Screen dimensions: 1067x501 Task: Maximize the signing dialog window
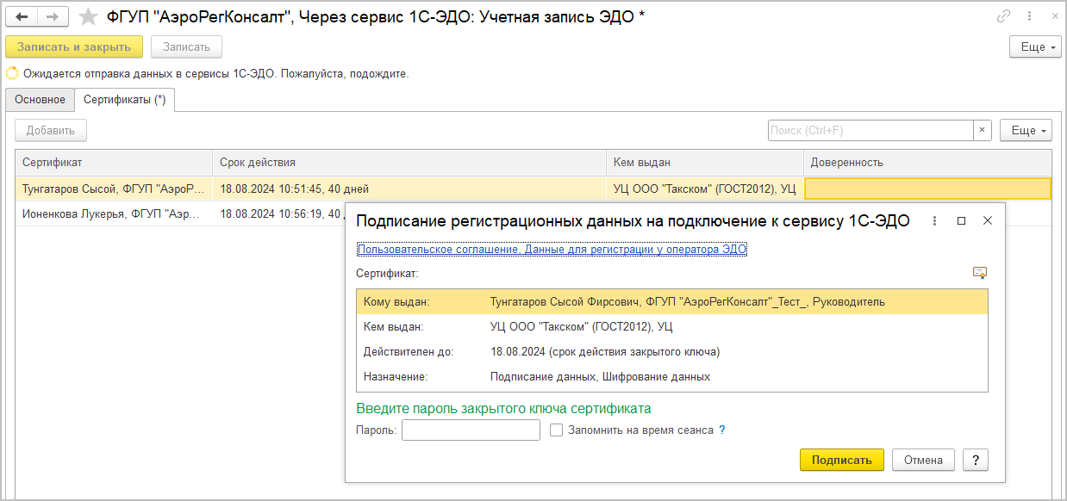point(961,221)
